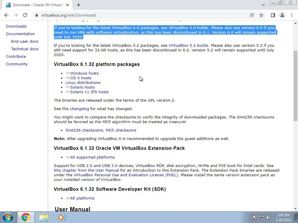Click the VirtualBox 6.1.32 Software Developer Kit heading

click(x=110, y=189)
